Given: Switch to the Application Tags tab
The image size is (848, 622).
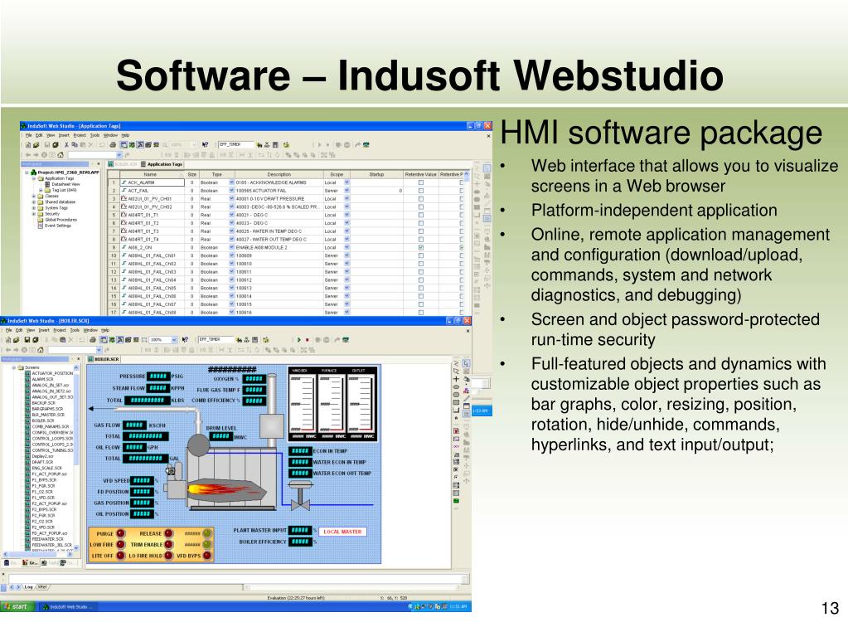Looking at the screenshot, I should point(161,164).
